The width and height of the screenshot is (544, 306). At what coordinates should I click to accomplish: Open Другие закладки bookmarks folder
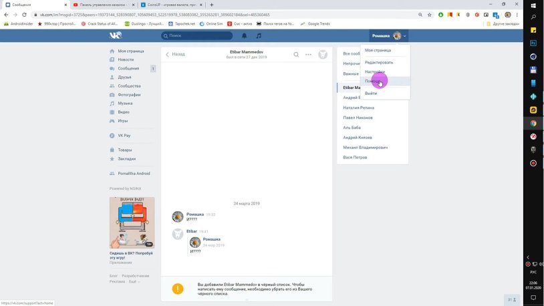pos(503,24)
